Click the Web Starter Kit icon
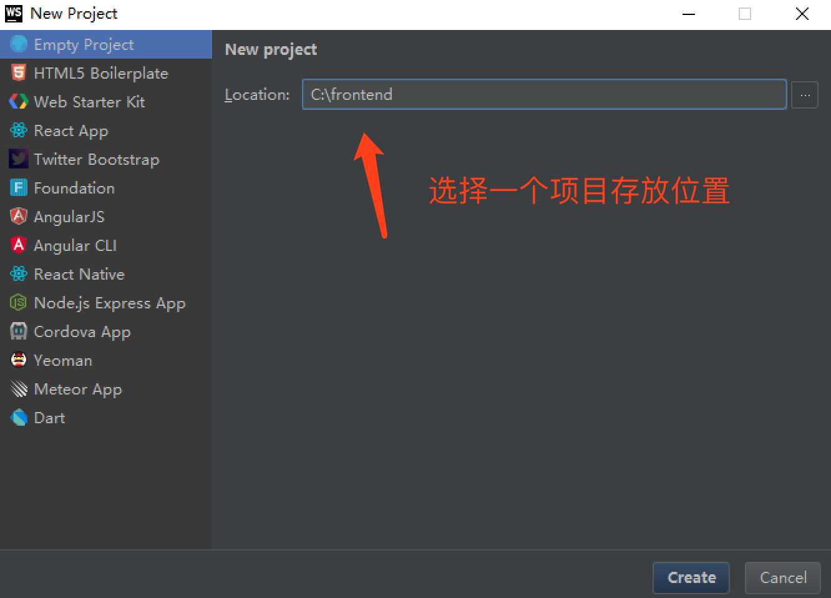Viewport: 831px width, 598px height. tap(19, 102)
